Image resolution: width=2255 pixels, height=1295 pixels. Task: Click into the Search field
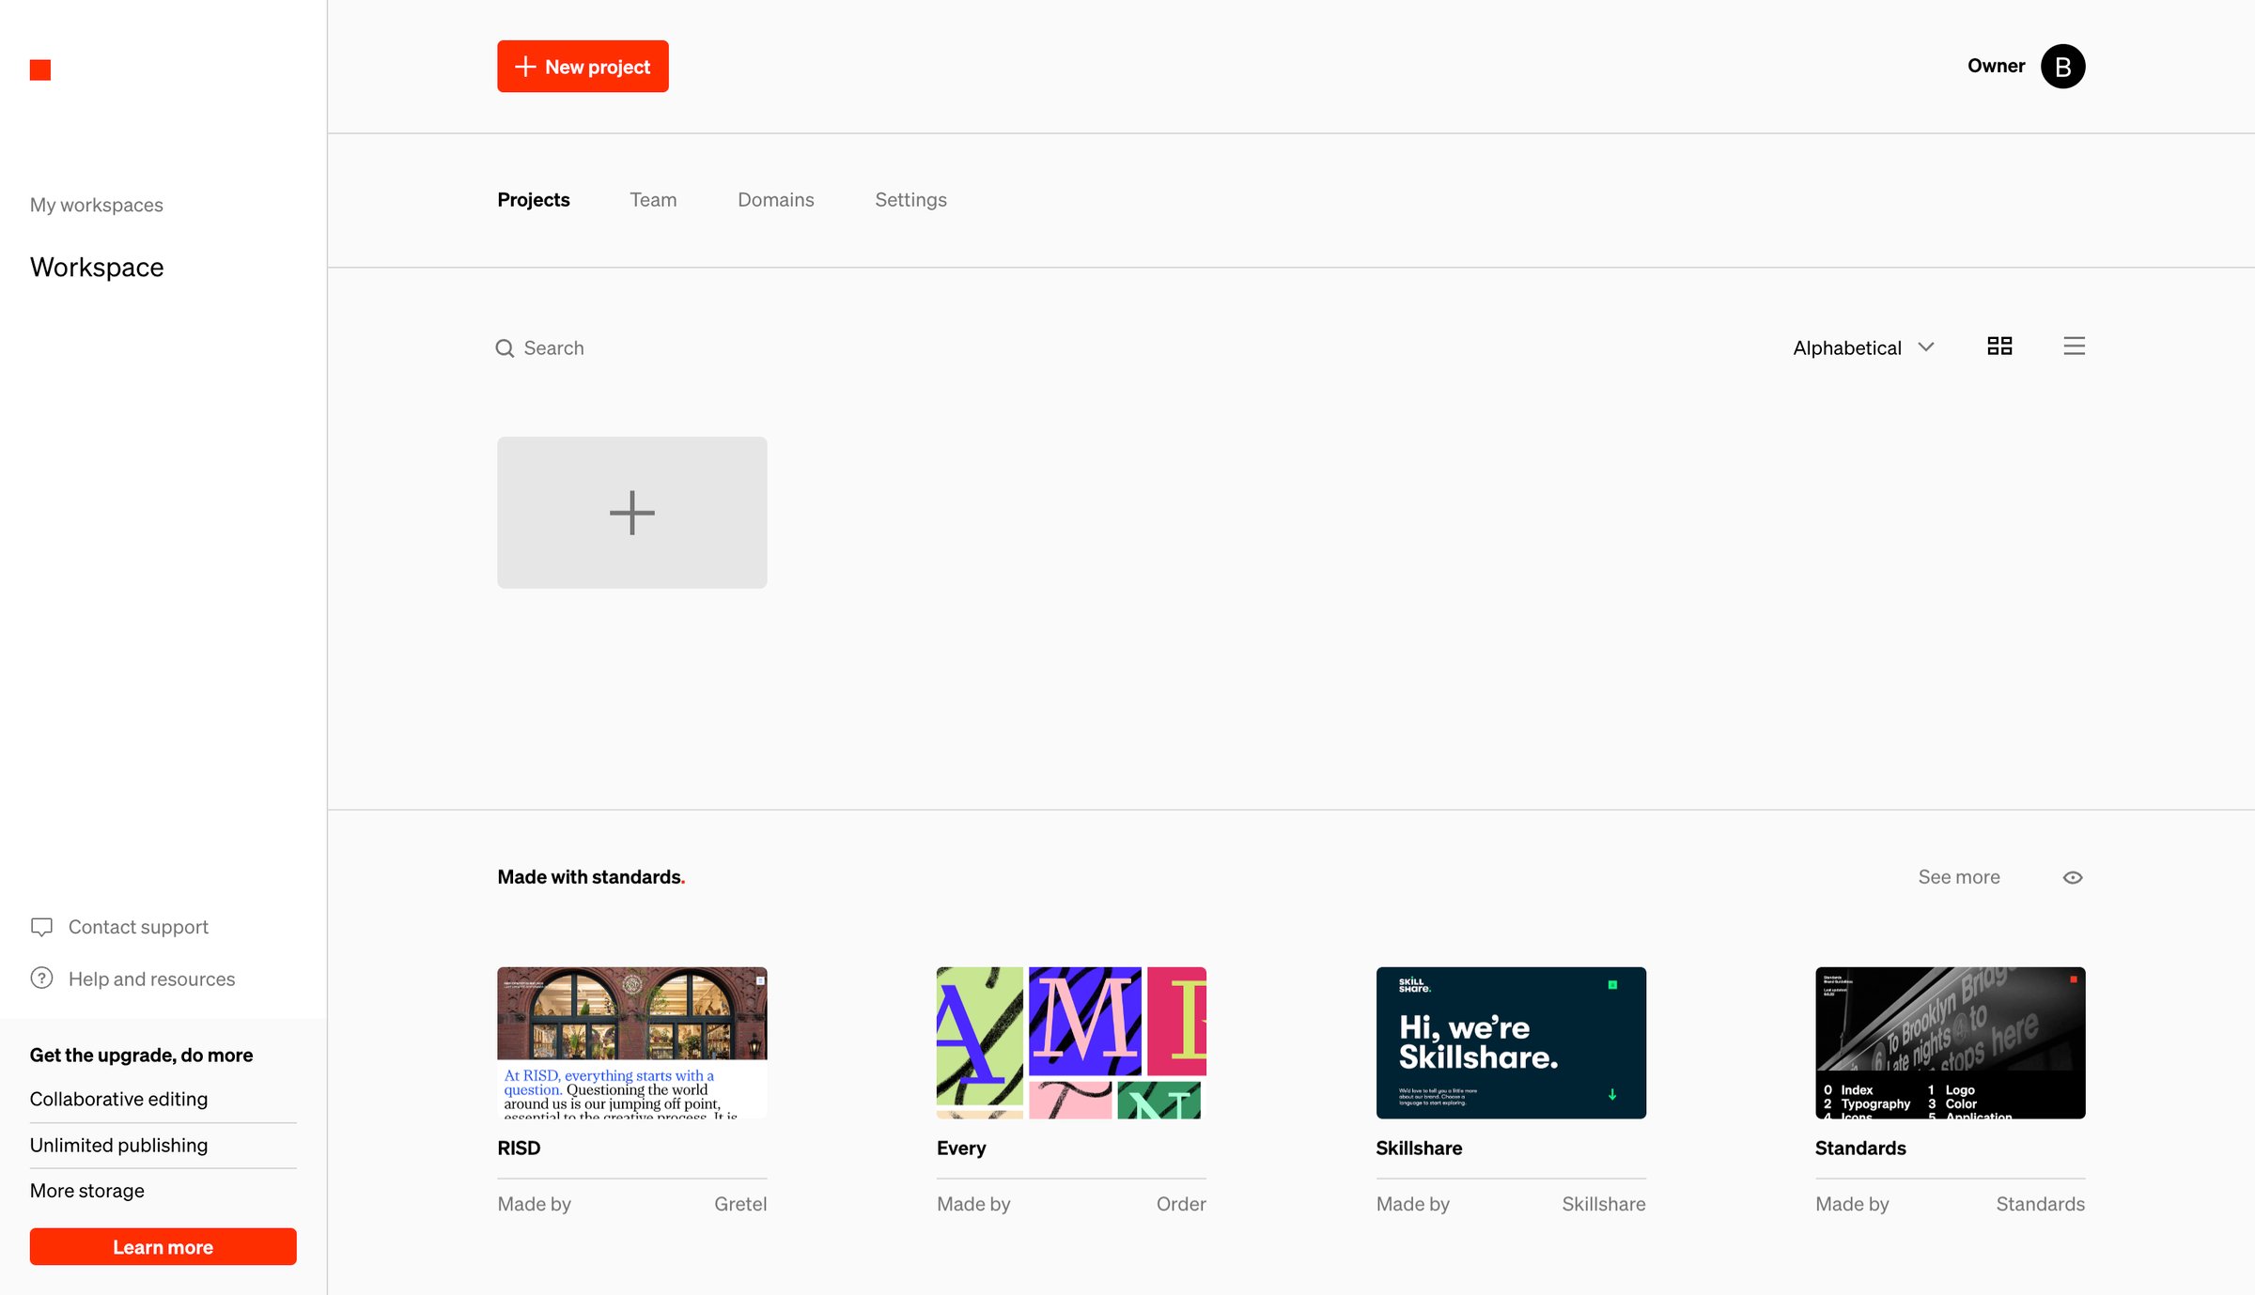[554, 348]
